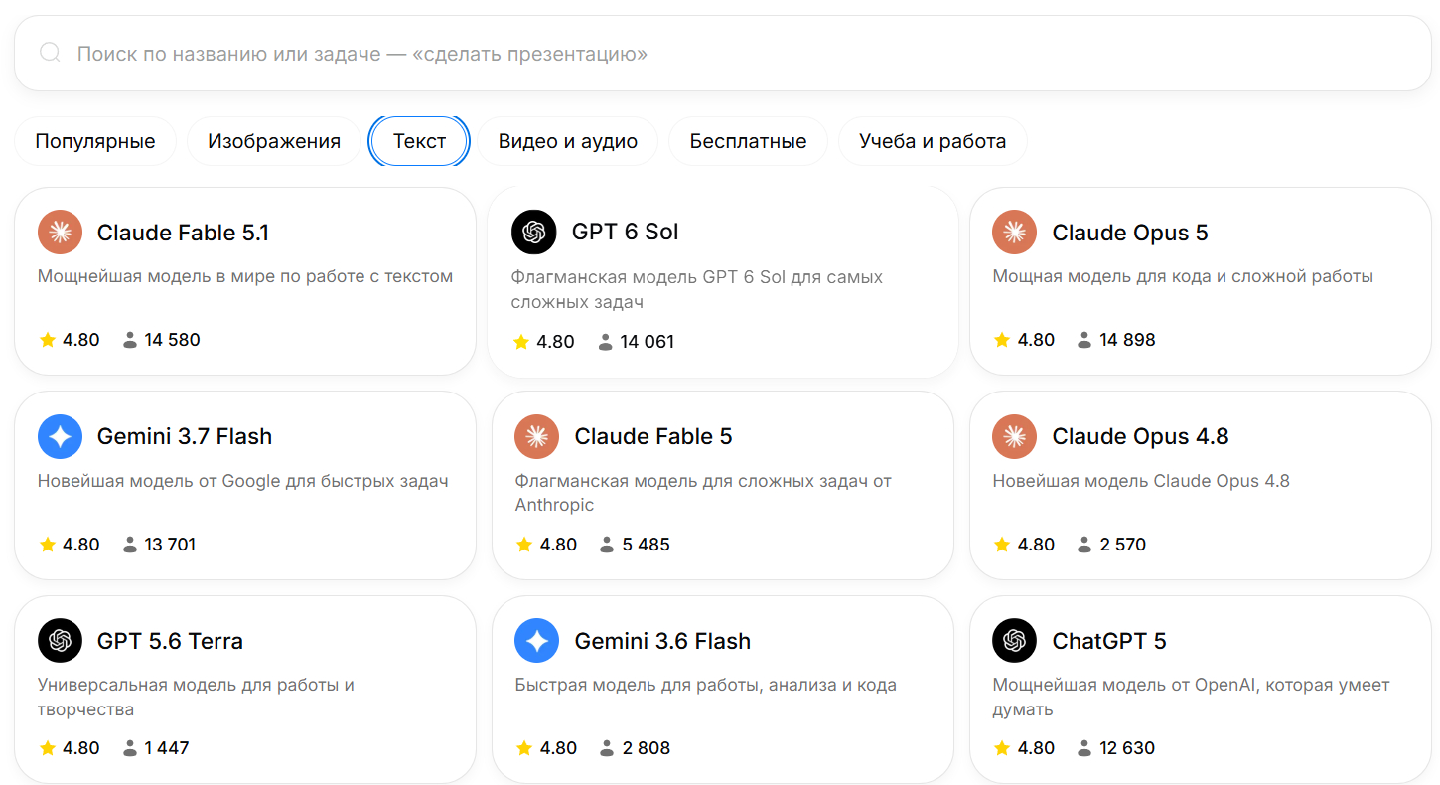The height and width of the screenshot is (785, 1440).
Task: Click the users icon on GPT 5.6 Terra
Action: pyautogui.click(x=130, y=748)
